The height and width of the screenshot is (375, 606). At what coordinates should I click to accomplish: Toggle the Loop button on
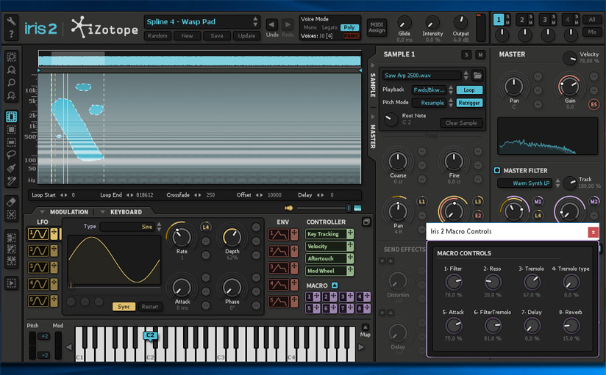(x=469, y=90)
